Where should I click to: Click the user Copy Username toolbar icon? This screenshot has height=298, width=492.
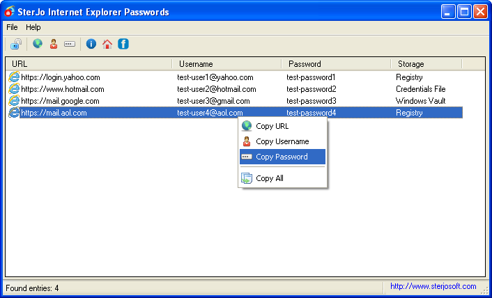pos(54,44)
